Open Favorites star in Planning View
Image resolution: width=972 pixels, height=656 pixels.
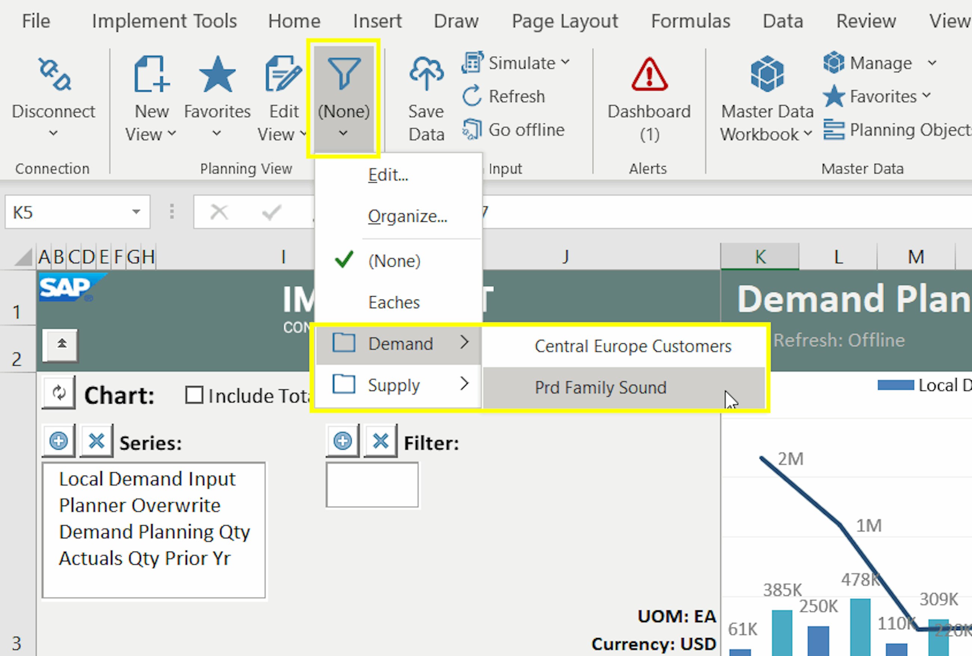point(217,74)
